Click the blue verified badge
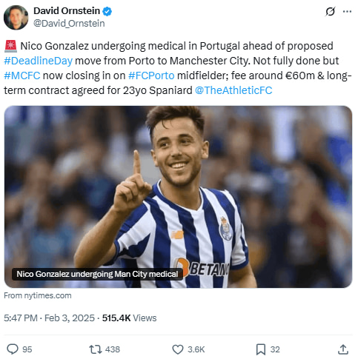The width and height of the screenshot is (358, 359). click(x=107, y=11)
